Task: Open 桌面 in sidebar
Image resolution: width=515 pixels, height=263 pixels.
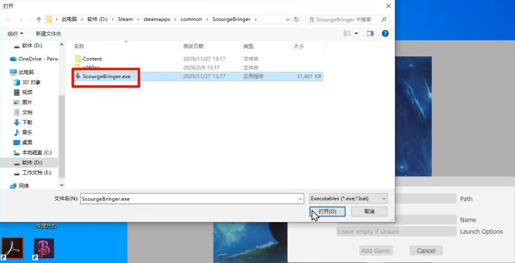Action: [x=23, y=142]
